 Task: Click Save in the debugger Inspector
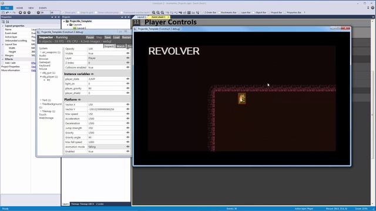coord(108,38)
